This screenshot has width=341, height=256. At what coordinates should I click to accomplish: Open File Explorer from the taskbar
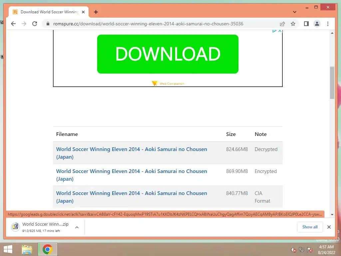tap(27, 249)
